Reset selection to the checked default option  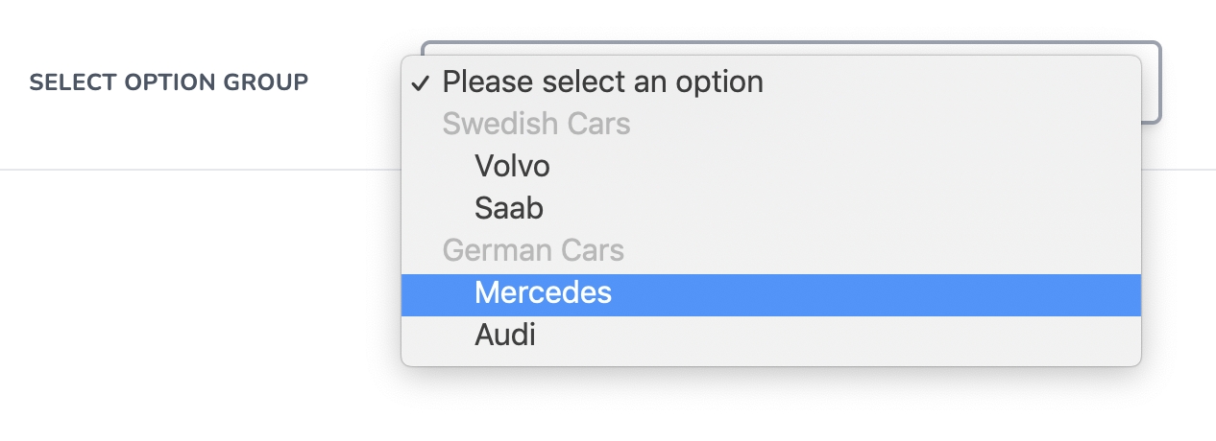(602, 81)
